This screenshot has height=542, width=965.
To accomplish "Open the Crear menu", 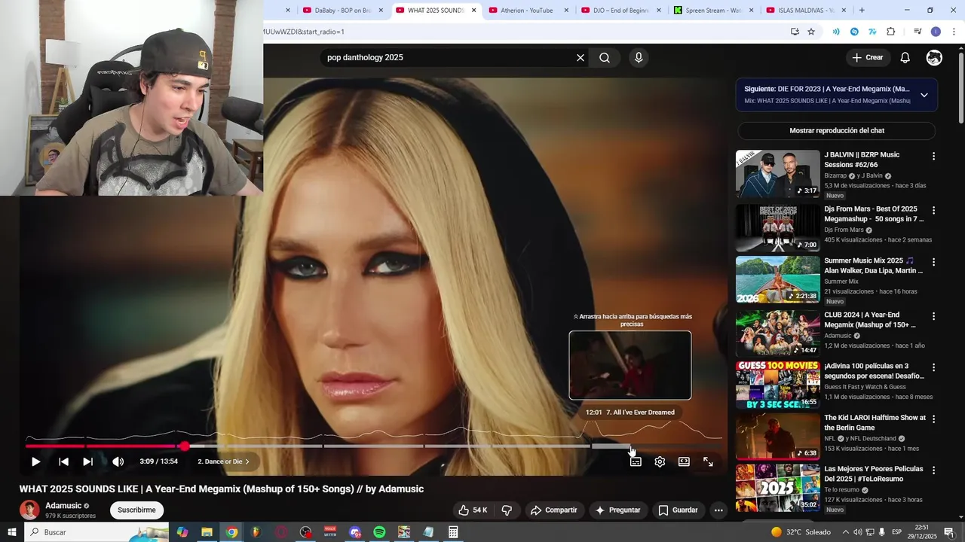I will (867, 57).
